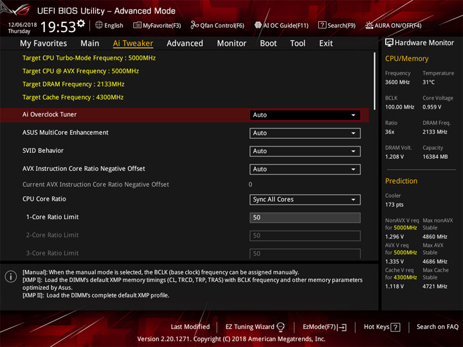Click the globe language icon
463x347 pixels.
[99, 25]
